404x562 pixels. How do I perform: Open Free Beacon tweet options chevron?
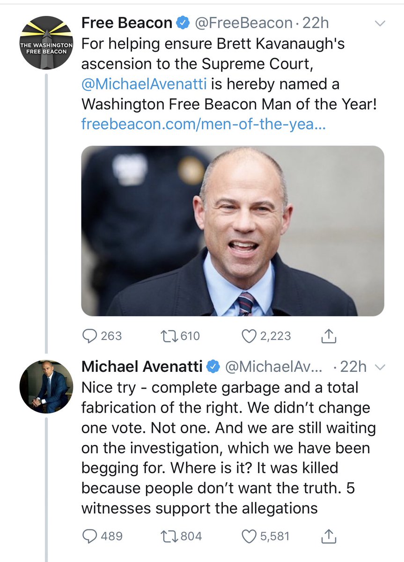381,23
